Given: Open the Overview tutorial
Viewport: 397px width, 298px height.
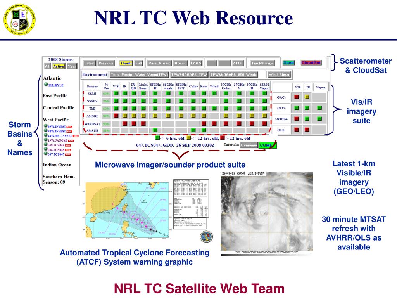Looking at the screenshot, I should [x=249, y=145].
